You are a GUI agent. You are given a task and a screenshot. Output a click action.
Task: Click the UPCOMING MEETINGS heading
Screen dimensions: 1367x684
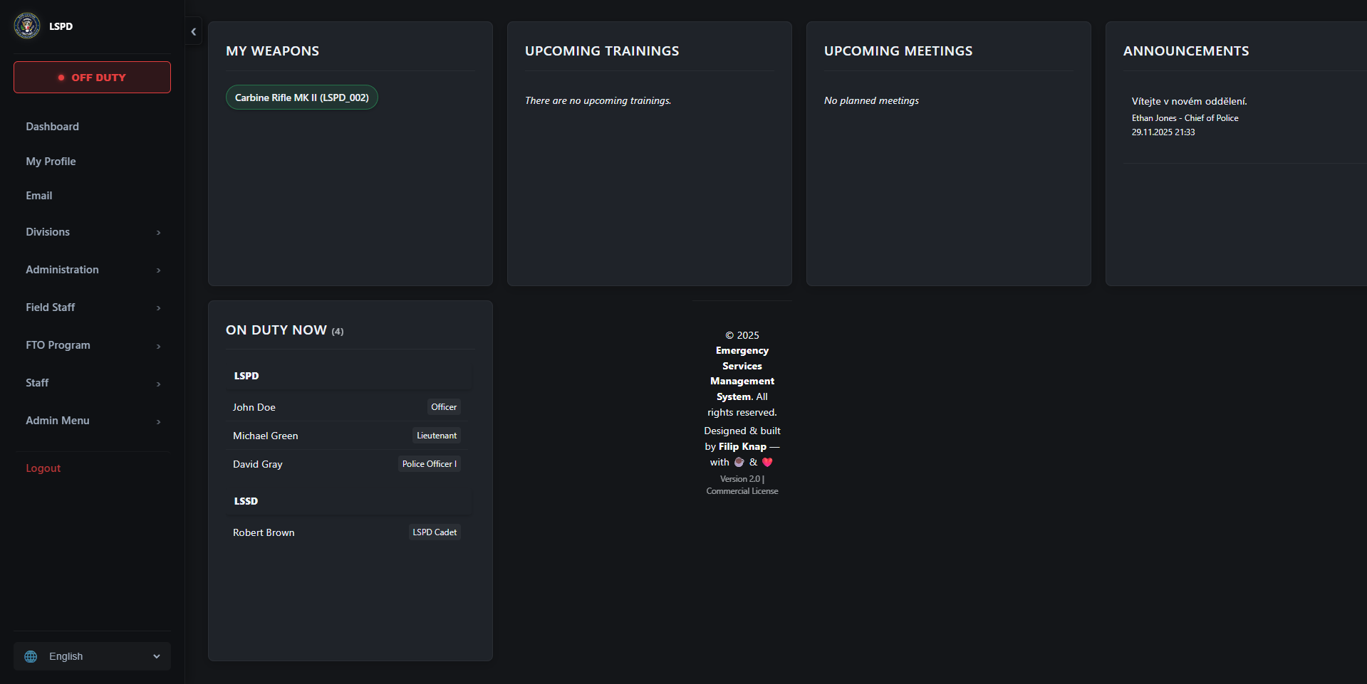click(898, 51)
